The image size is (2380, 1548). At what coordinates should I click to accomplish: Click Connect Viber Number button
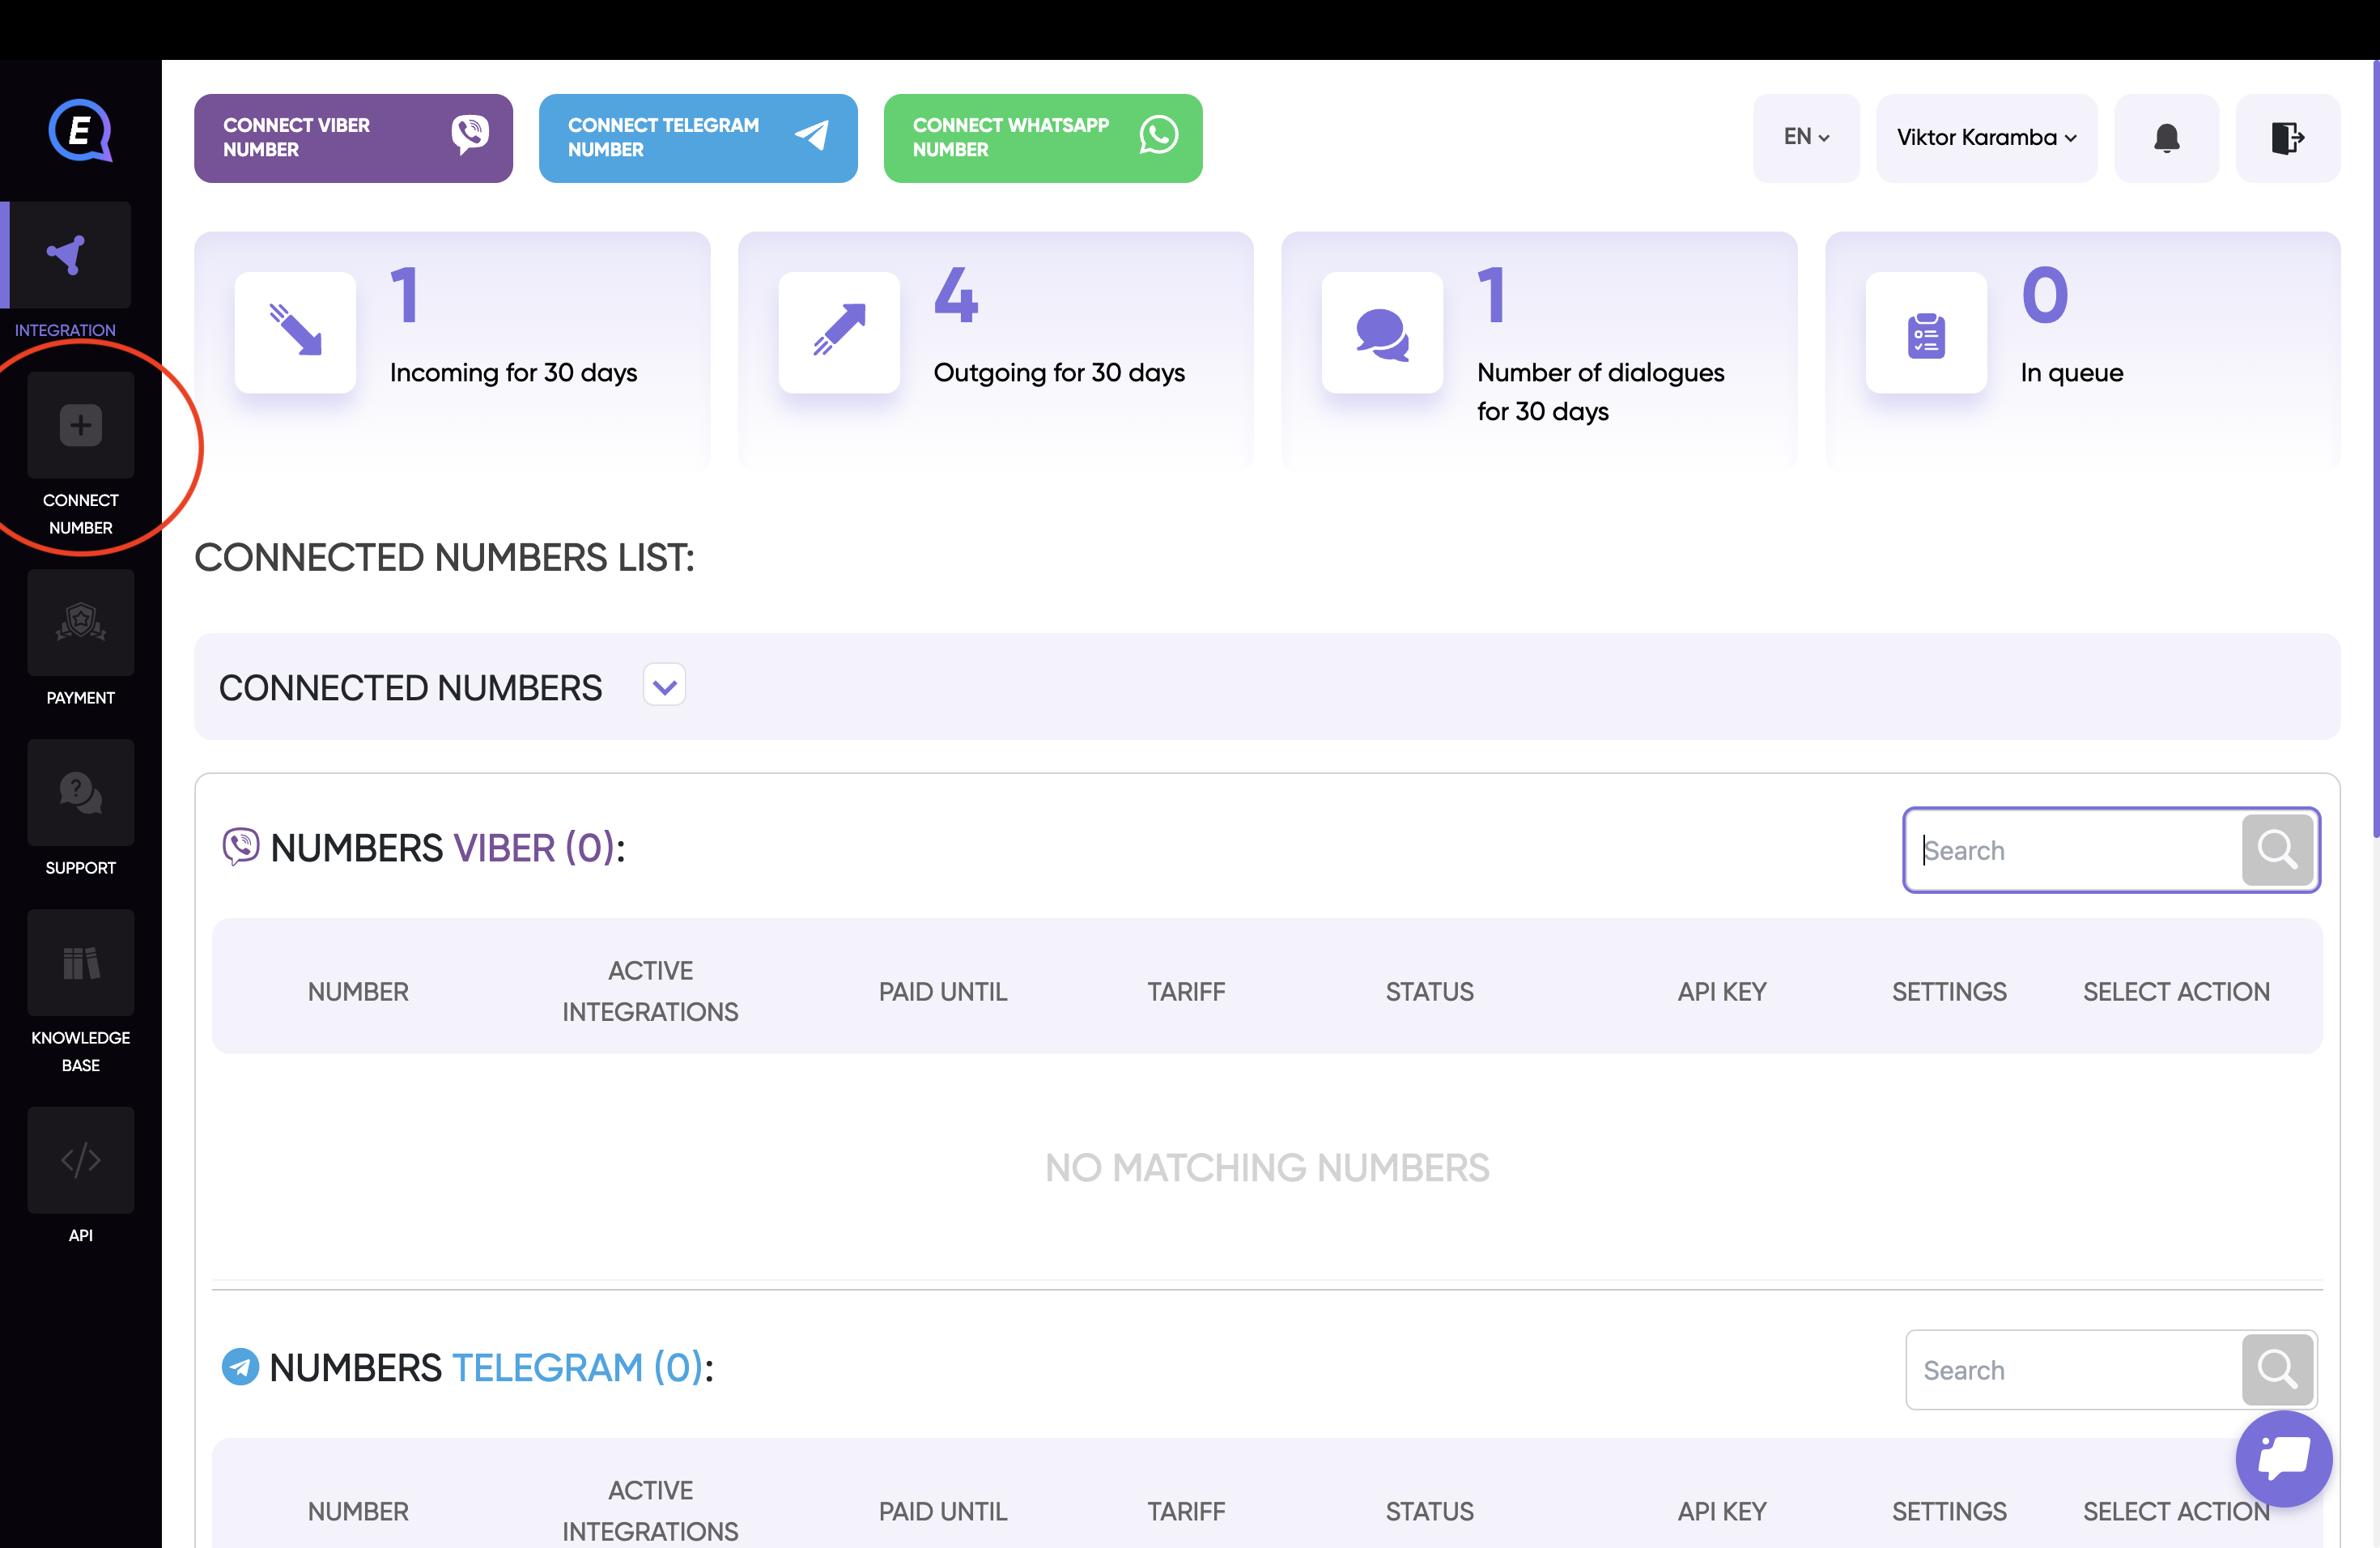353,138
